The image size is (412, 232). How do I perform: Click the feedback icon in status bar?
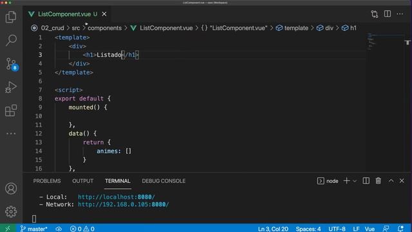click(x=386, y=229)
